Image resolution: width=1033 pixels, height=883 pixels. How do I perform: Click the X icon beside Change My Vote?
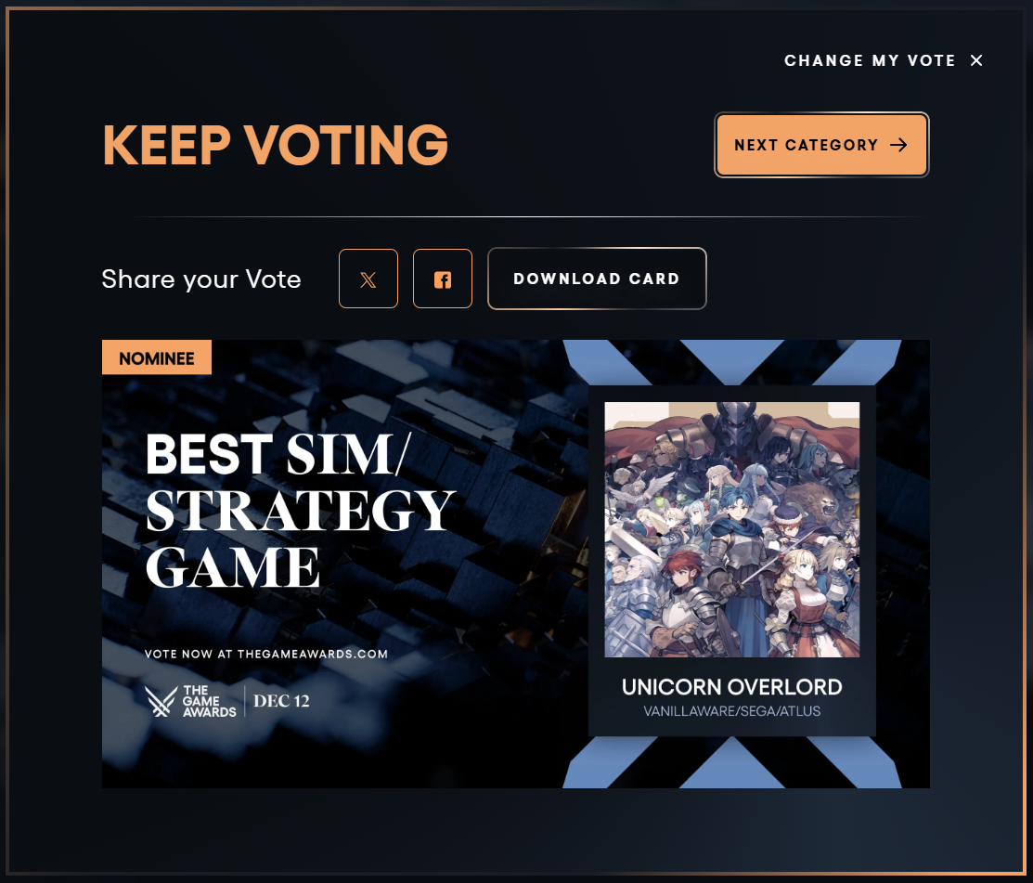[x=976, y=60]
